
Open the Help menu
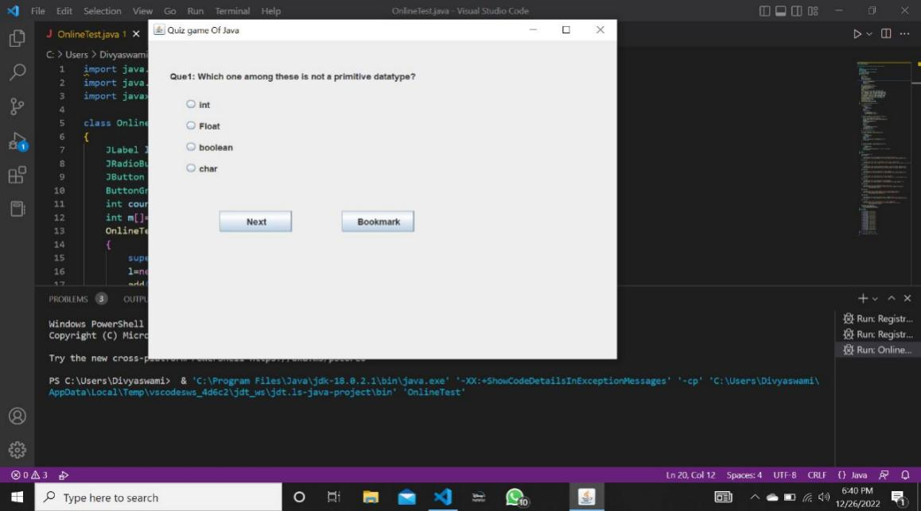270,10
